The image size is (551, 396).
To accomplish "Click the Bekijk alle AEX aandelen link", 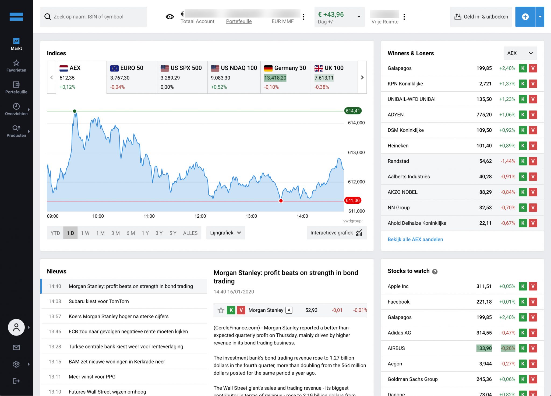I will (x=415, y=239).
